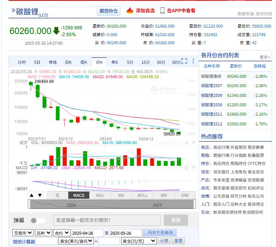This screenshot has height=247, width=276.
Task: Open the 黄金(美元/盎司) unit dropdown
Action: (76, 241)
